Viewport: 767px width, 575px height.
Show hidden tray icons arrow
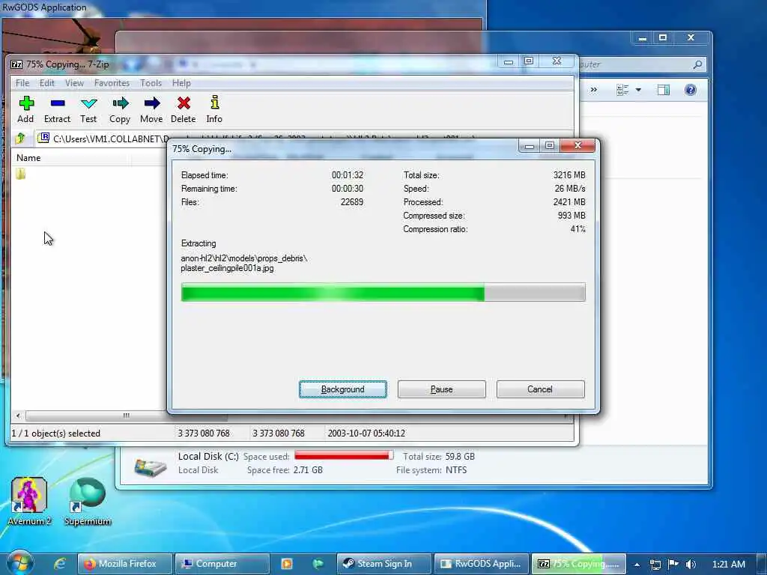click(637, 565)
